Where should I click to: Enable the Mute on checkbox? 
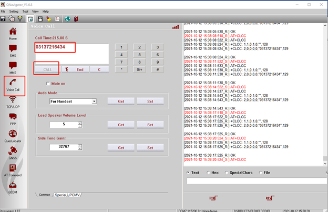pos(48,83)
